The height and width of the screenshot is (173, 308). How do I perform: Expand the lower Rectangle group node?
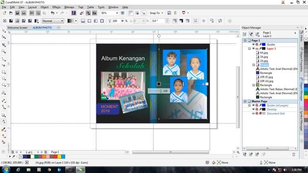tap(254, 85)
